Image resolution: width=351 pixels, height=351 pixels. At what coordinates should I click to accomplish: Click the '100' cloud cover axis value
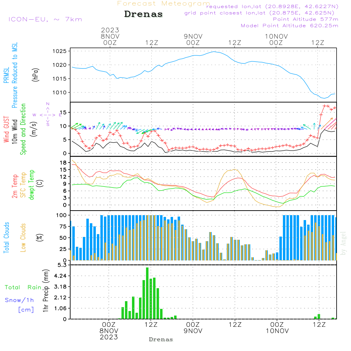pyautogui.click(x=61, y=215)
